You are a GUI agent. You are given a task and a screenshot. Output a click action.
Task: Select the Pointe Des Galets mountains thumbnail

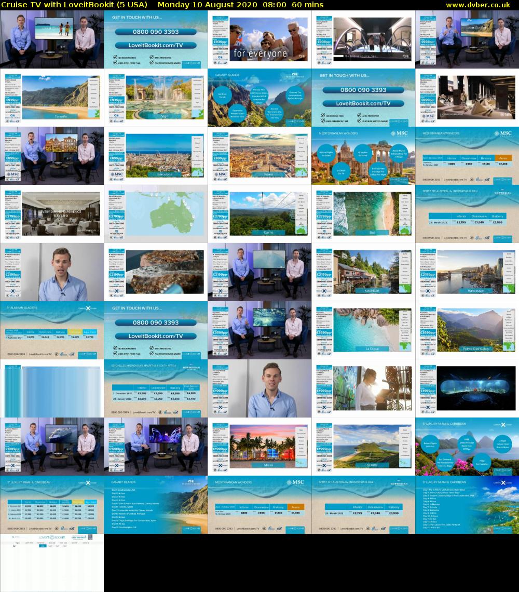click(x=467, y=330)
